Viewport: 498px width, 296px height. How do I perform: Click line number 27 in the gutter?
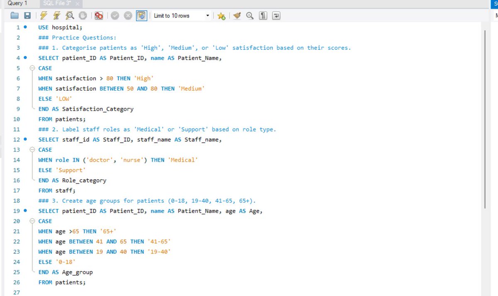(x=17, y=293)
